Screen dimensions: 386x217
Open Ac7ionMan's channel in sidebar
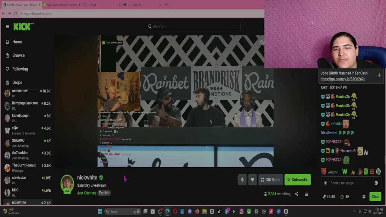[x=28, y=155]
